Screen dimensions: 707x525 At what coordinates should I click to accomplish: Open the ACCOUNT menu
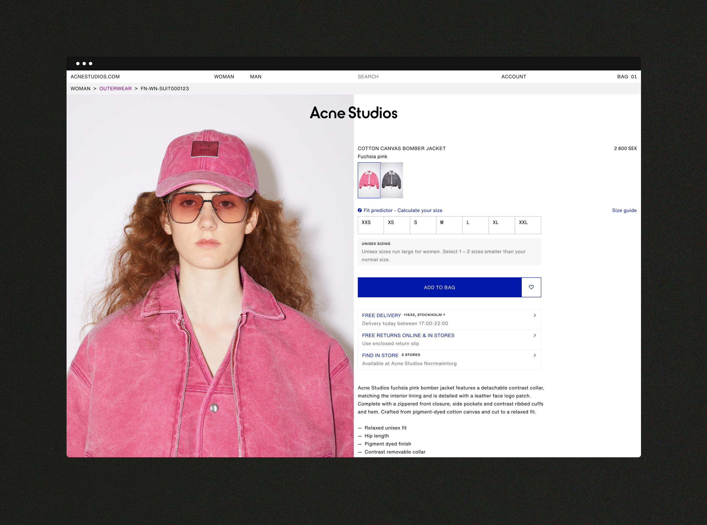(514, 77)
